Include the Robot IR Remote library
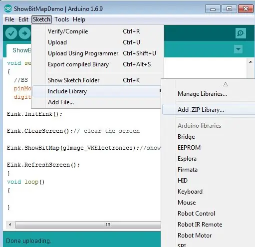This screenshot has height=247, width=255. (x=200, y=225)
